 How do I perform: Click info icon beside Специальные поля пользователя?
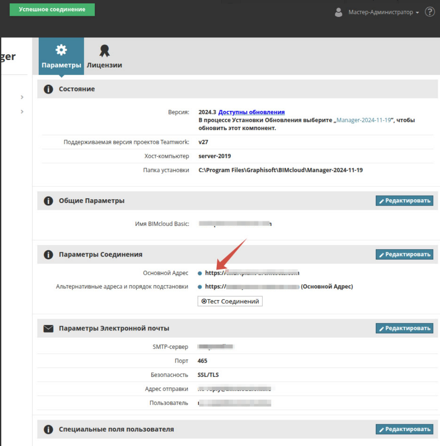[48, 429]
